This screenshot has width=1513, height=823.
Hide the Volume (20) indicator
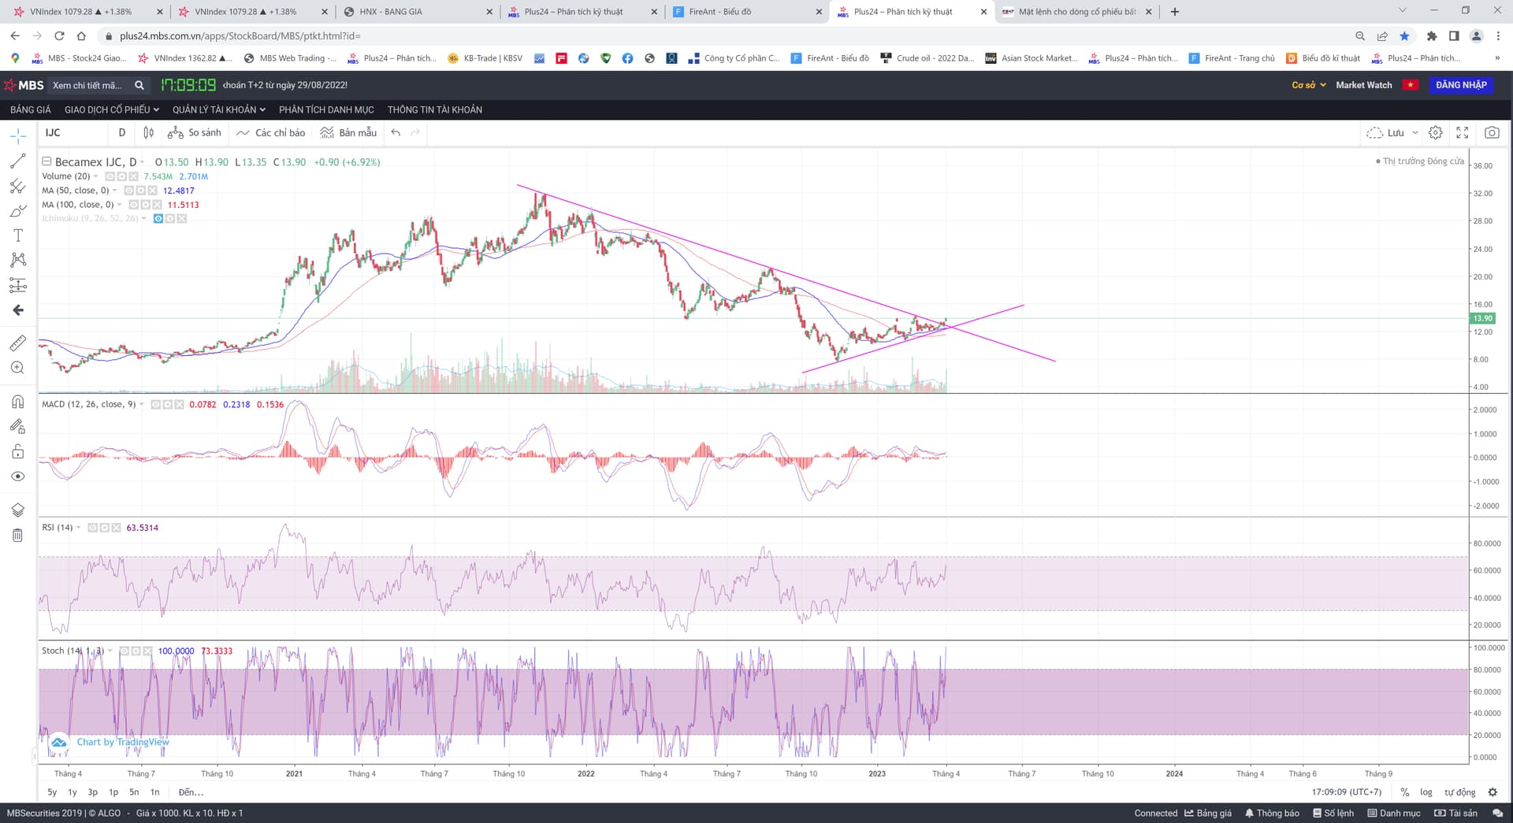tap(110, 176)
